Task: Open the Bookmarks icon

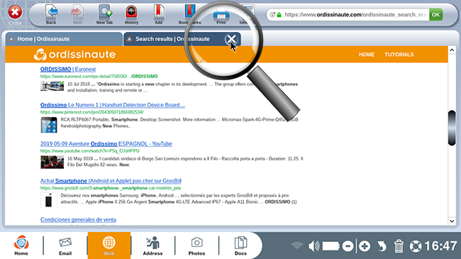Action: (x=189, y=14)
